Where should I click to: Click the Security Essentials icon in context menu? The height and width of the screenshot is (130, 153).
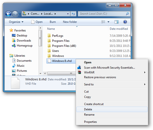click(x=79, y=67)
